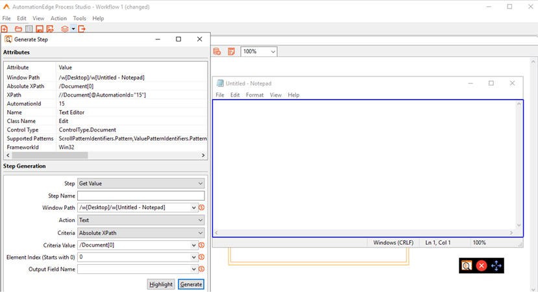Open the 100% zoom combo box
Viewport: 538px width, 292px height.
point(259,52)
